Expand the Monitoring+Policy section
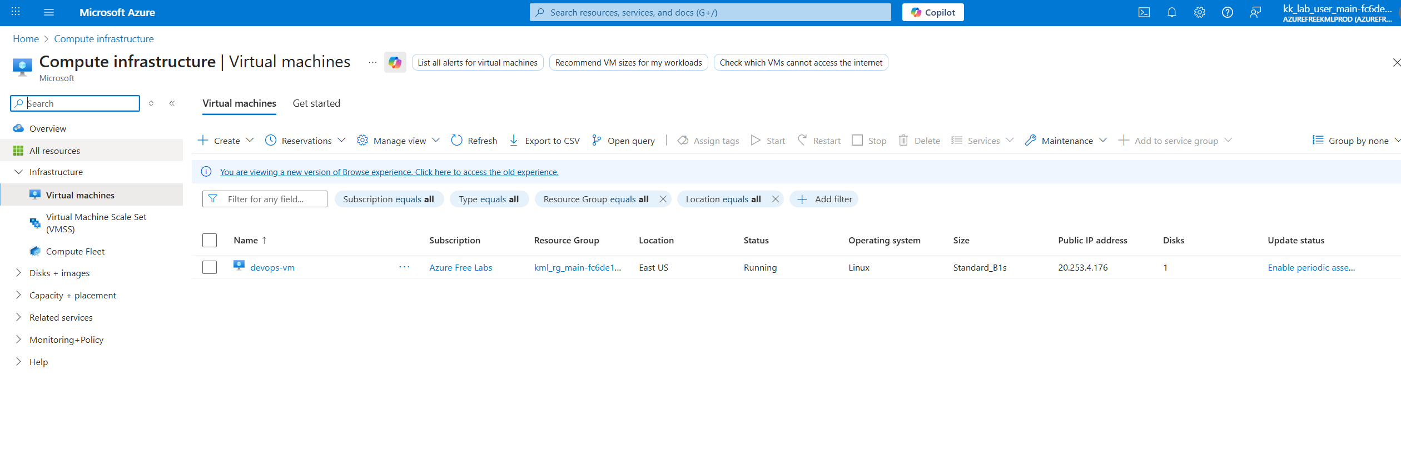The width and height of the screenshot is (1401, 454). [18, 340]
